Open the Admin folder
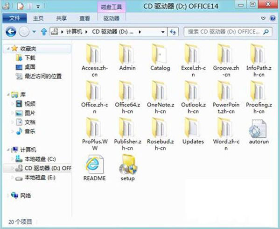 click(127, 58)
